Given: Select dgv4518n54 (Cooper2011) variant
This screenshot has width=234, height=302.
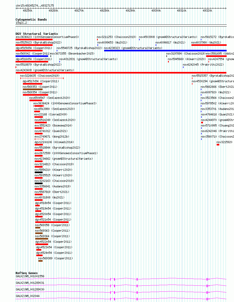Looking at the screenshot, I should (53, 203).
